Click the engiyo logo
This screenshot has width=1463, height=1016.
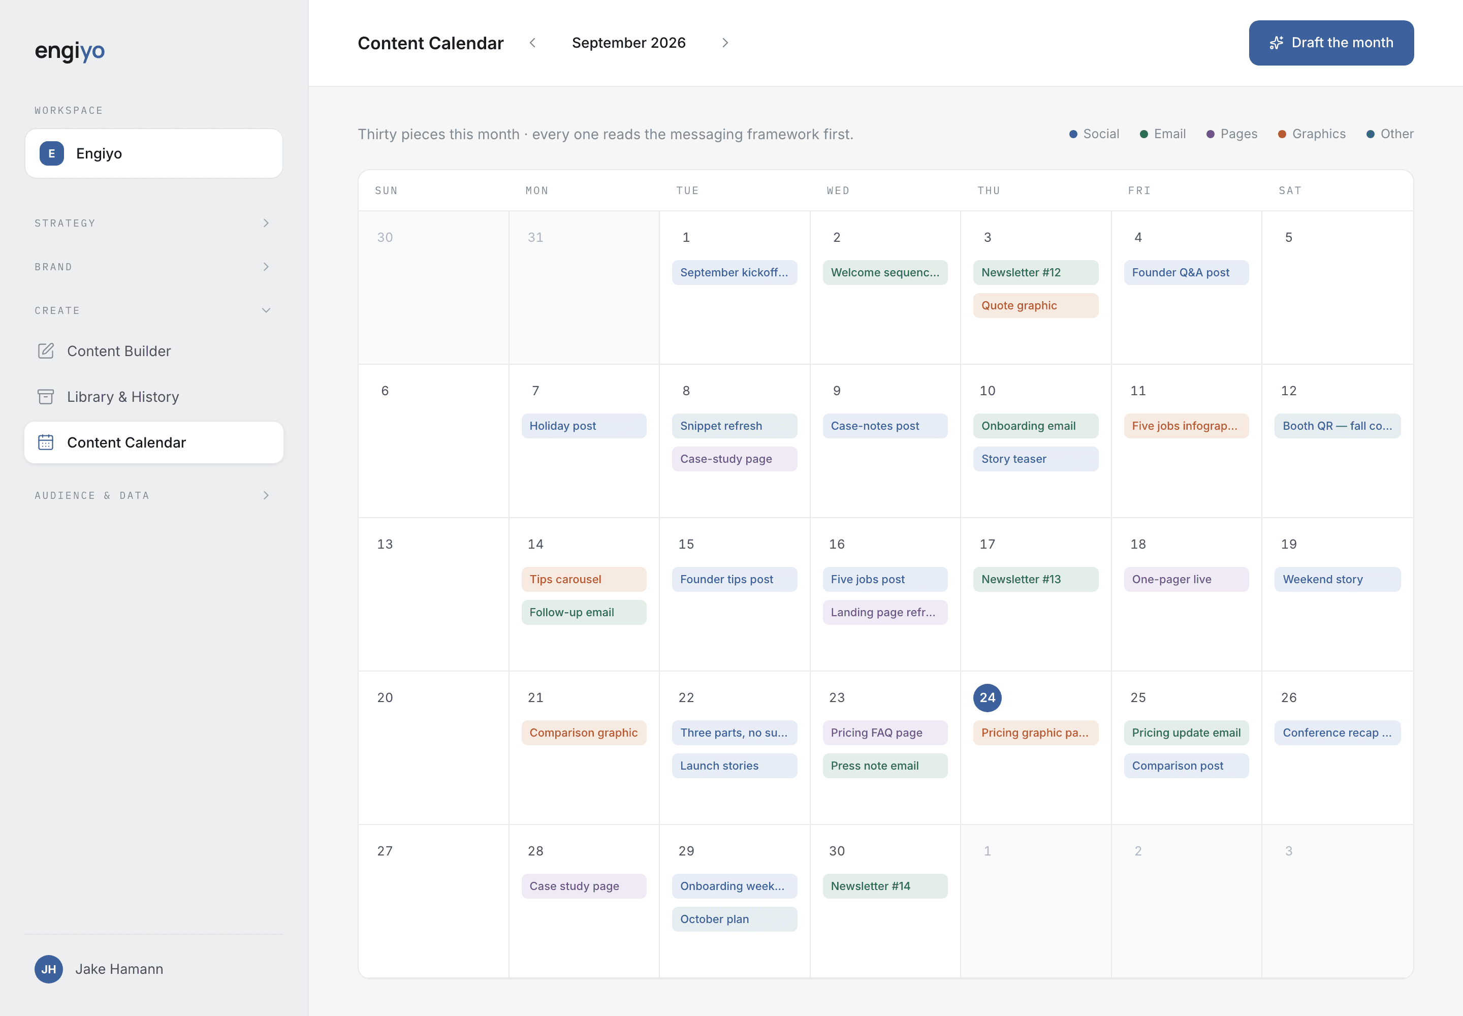pyautogui.click(x=70, y=50)
